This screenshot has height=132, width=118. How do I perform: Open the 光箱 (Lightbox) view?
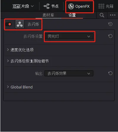click(x=106, y=6)
